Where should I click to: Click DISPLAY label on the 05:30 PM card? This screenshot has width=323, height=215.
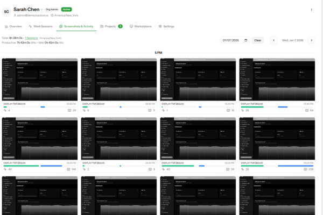click(x=94, y=163)
